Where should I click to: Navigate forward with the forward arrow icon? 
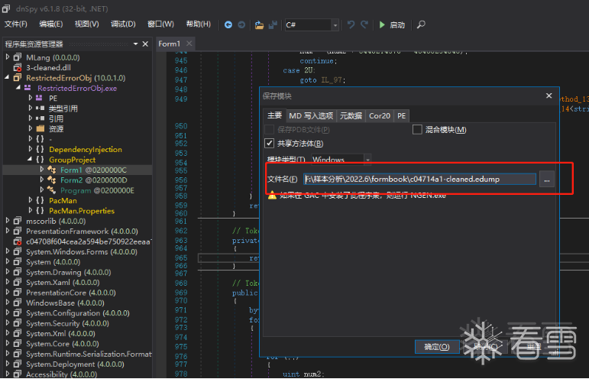click(241, 24)
